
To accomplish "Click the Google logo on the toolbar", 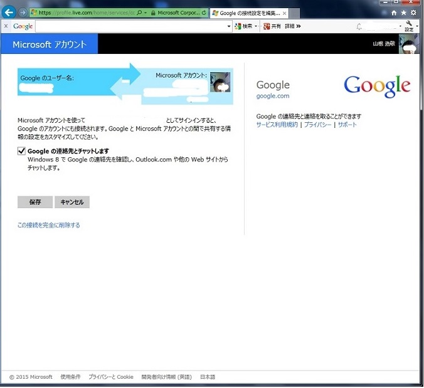I will click(23, 26).
